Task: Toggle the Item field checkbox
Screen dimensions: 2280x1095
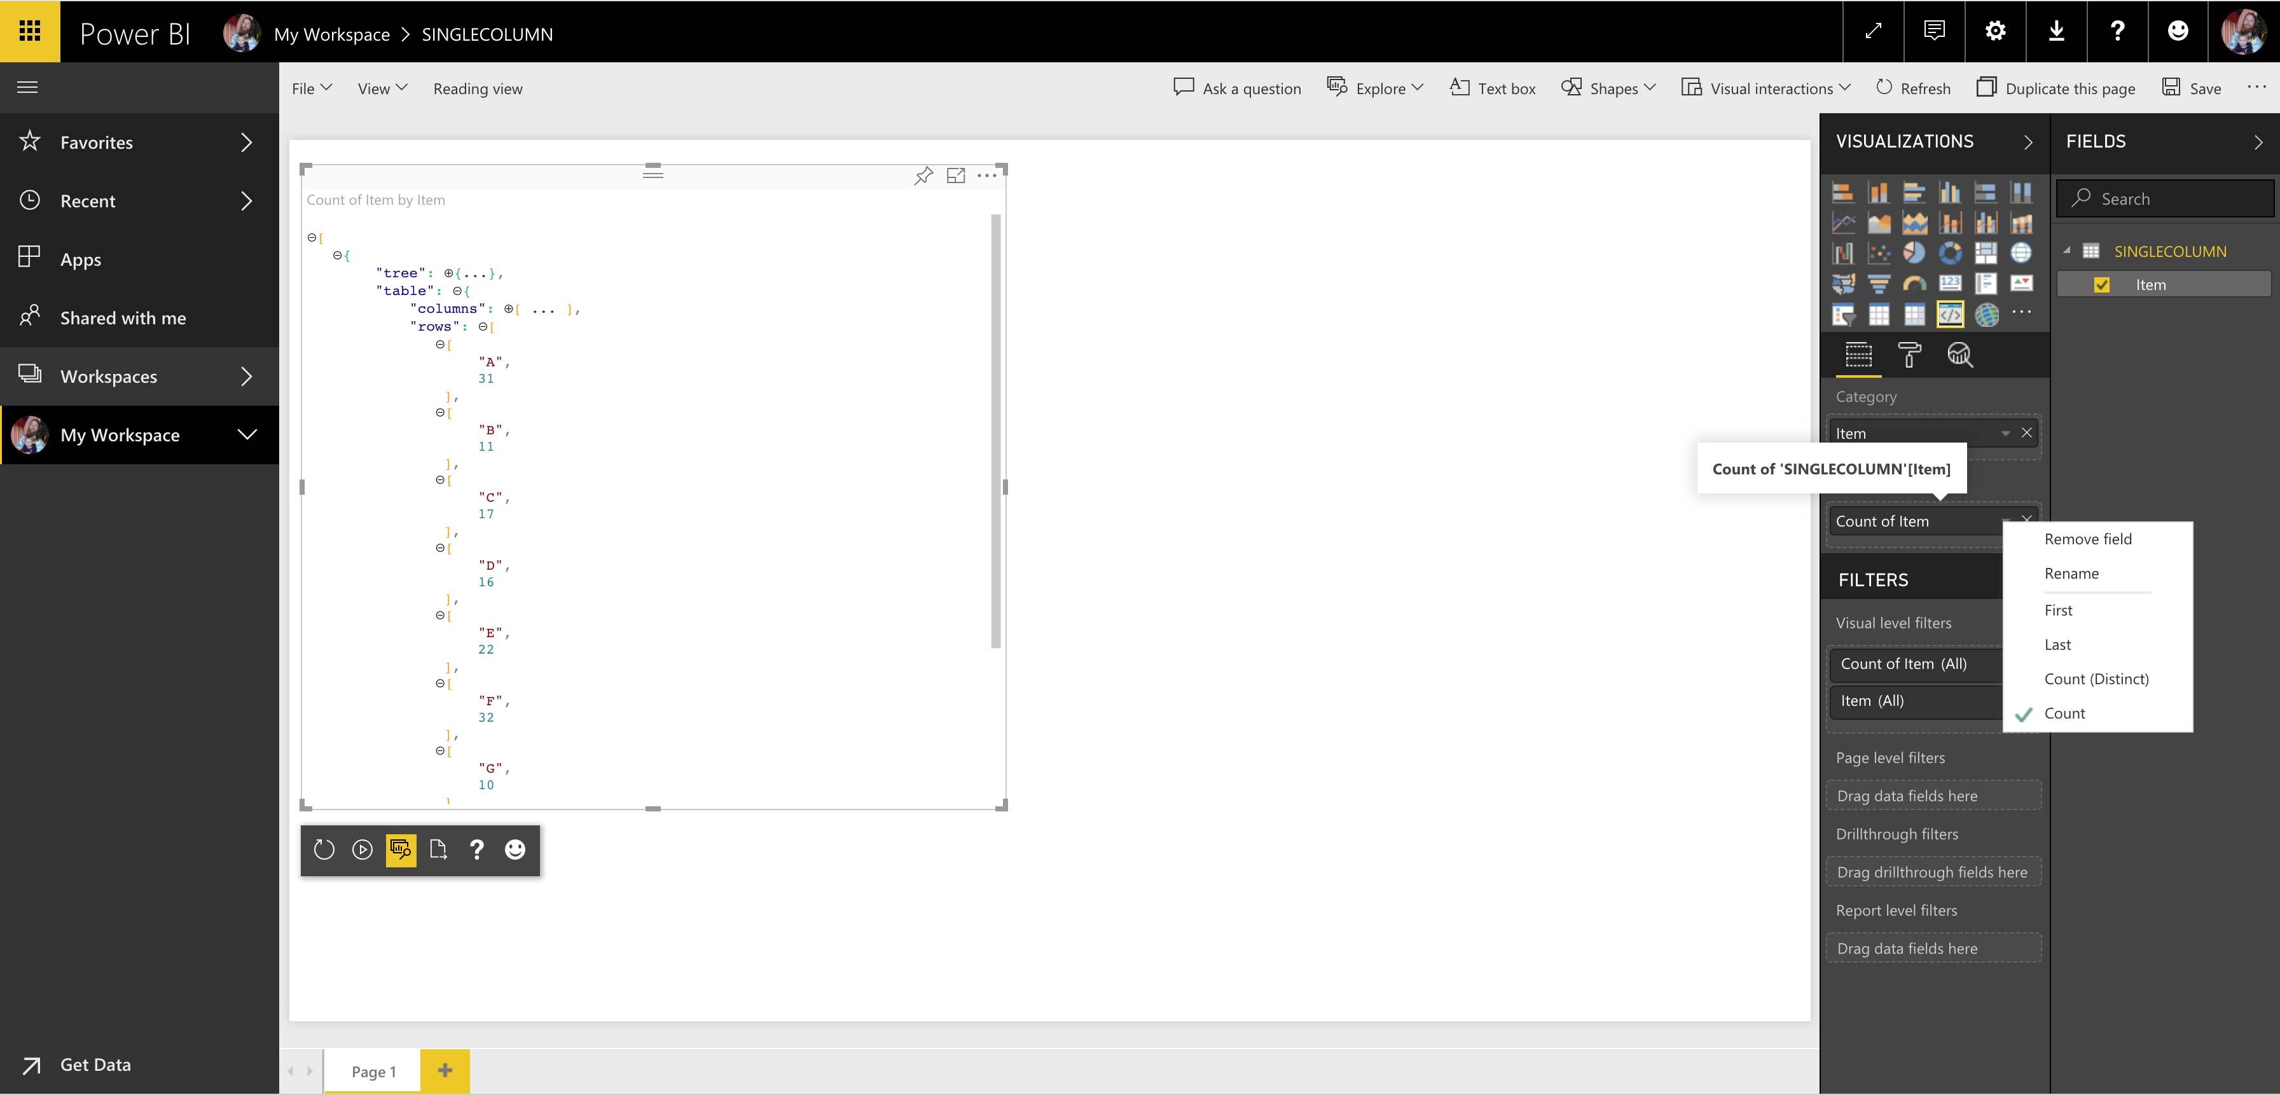Action: (x=2102, y=285)
